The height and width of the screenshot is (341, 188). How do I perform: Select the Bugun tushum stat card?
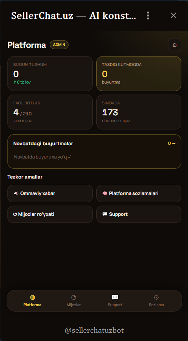(50, 73)
